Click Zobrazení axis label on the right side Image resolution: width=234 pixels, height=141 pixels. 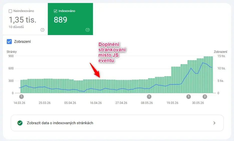(x=220, y=52)
